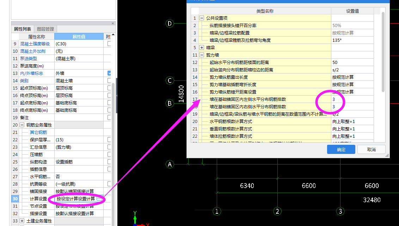The height and width of the screenshot is (226, 399).
Task: Tick the 附加 checkbox for 混凝土强度等级
Action: [x=109, y=44]
